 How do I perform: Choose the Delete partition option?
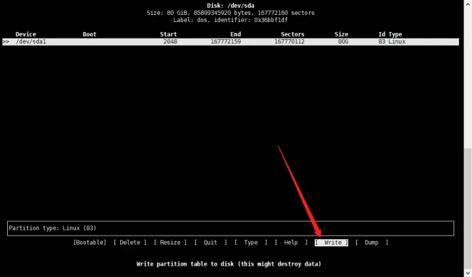[x=130, y=243]
